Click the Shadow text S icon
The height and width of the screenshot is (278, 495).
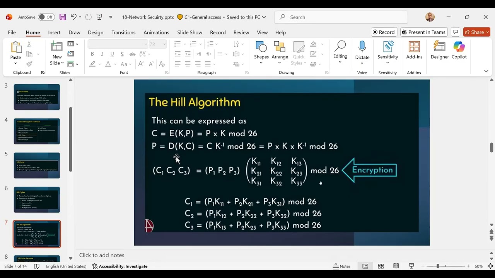coord(122,54)
